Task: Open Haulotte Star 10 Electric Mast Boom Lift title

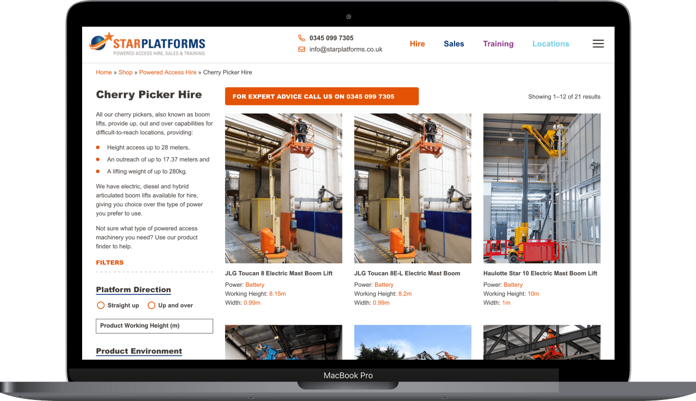Action: click(x=540, y=273)
